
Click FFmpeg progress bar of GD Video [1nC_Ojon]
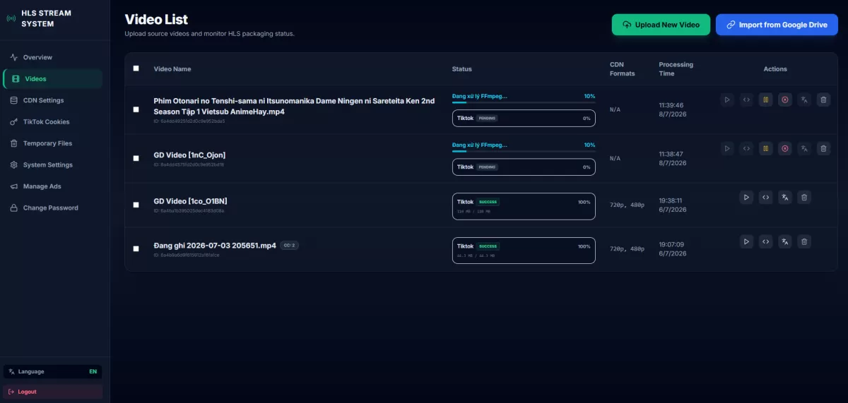(x=524, y=151)
